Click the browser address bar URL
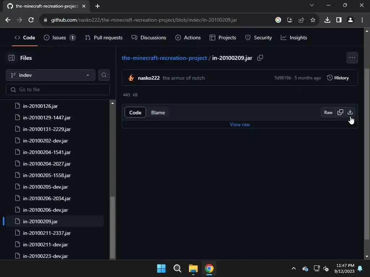The height and width of the screenshot is (277, 370). coord(144,20)
